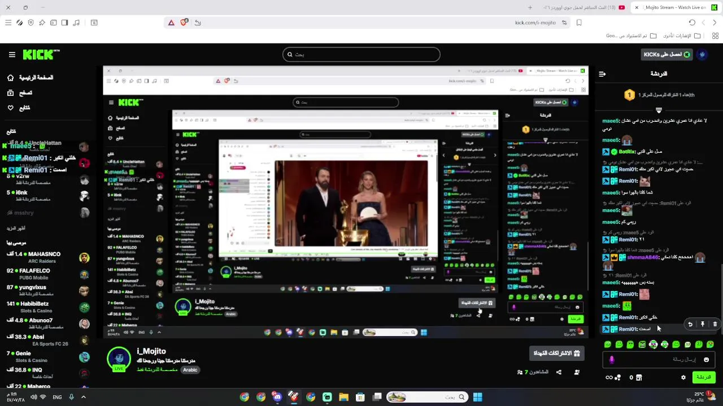
Task: Open FALAFELCO PUBG Mobile channel
Action: tap(47, 274)
